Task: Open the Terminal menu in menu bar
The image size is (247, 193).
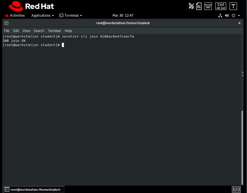Action: click(54, 31)
